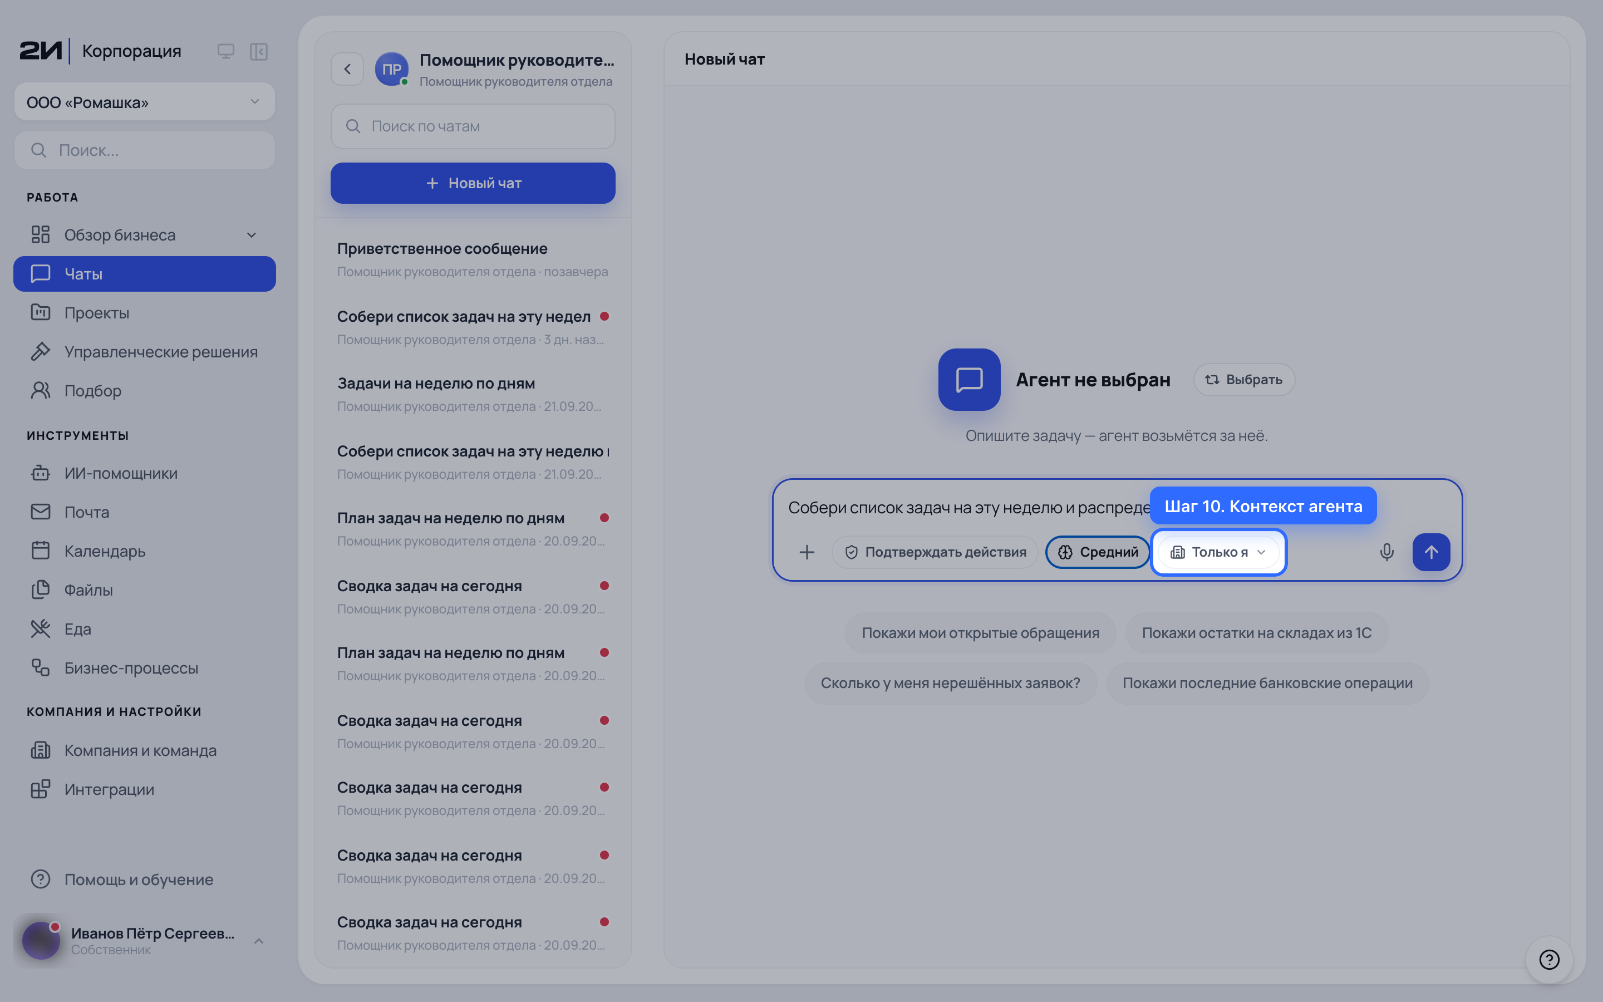Open ИИ-помощники tool
Viewport: 1603px width, 1002px height.
click(144, 473)
